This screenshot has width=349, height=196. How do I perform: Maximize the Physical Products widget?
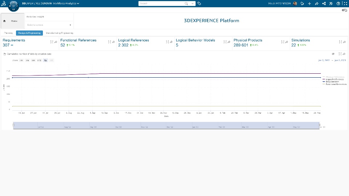coord(283,42)
